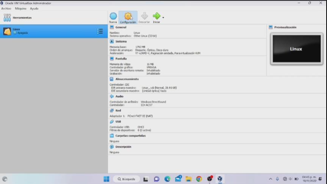Click the Nueva toolbar icon
The width and height of the screenshot is (327, 184).
(x=113, y=16)
